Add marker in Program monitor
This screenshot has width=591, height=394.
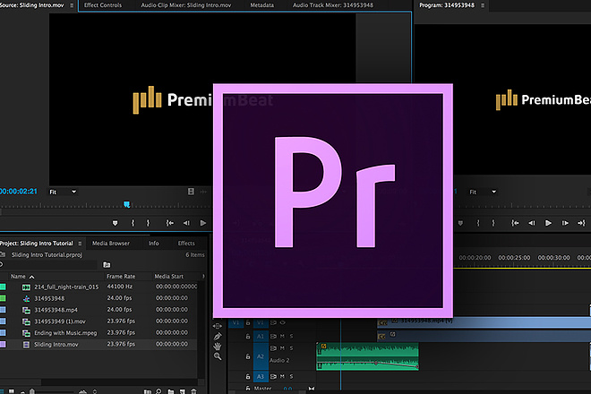pyautogui.click(x=460, y=223)
